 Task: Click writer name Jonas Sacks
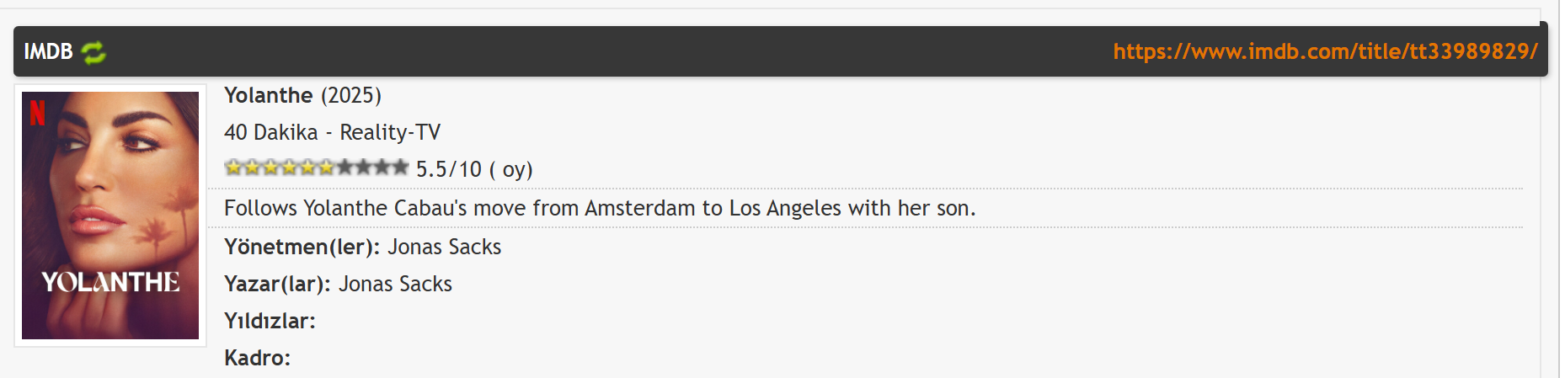(395, 284)
